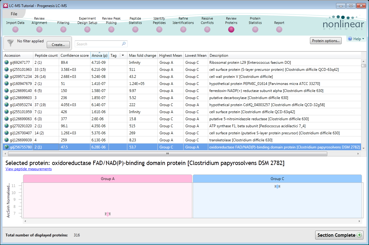Click globe icon for gi|126699140 row
369x245 pixels.
6,91
